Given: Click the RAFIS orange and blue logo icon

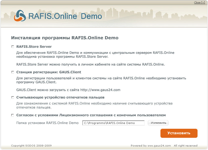Looking at the screenshot, I should click(x=20, y=15).
